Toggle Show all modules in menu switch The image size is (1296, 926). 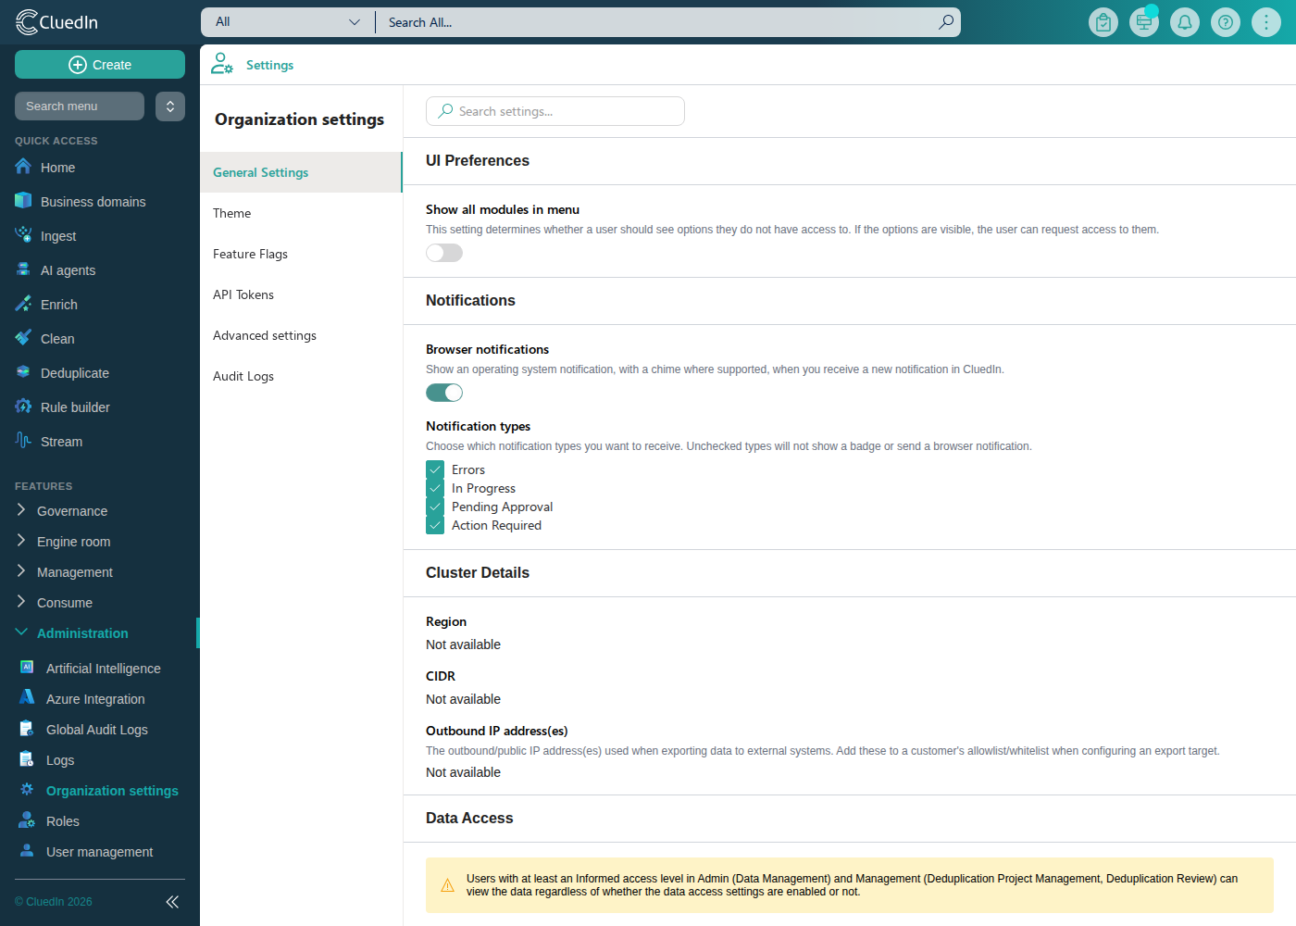coord(444,253)
